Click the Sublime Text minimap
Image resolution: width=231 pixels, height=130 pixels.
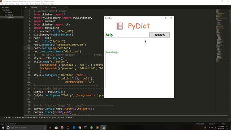[x=222, y=35]
